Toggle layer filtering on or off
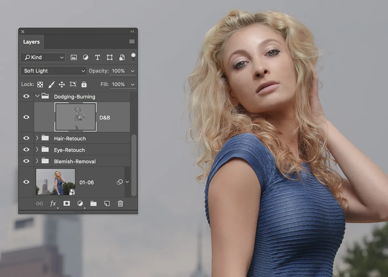 [x=133, y=57]
